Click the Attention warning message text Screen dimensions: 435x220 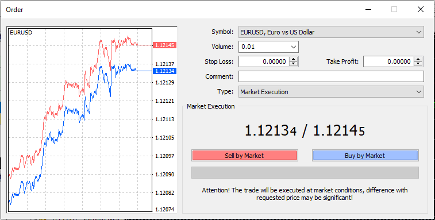pos(305,194)
